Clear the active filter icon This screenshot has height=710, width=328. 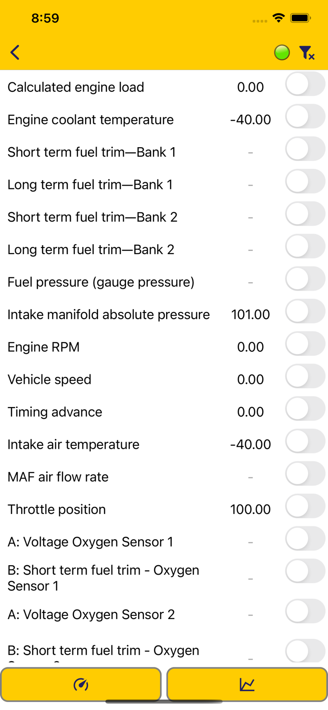click(x=307, y=52)
